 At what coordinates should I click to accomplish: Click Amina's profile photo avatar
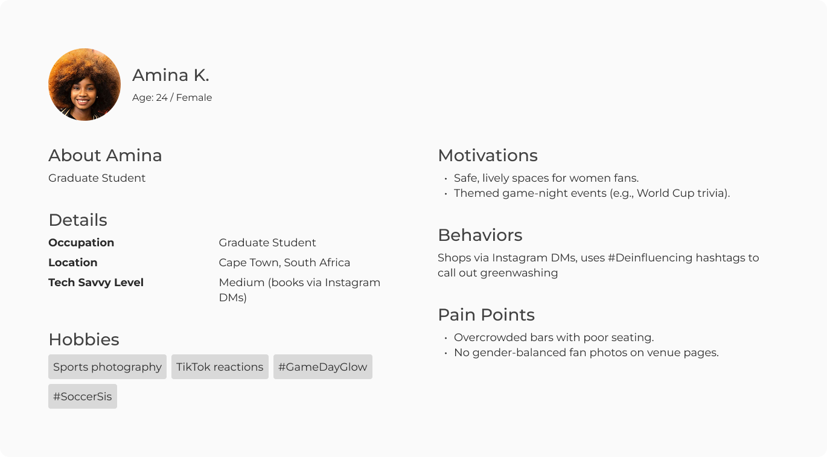85,85
